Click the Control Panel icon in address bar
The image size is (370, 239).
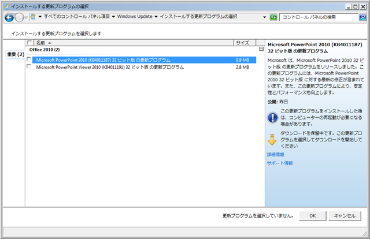33,17
